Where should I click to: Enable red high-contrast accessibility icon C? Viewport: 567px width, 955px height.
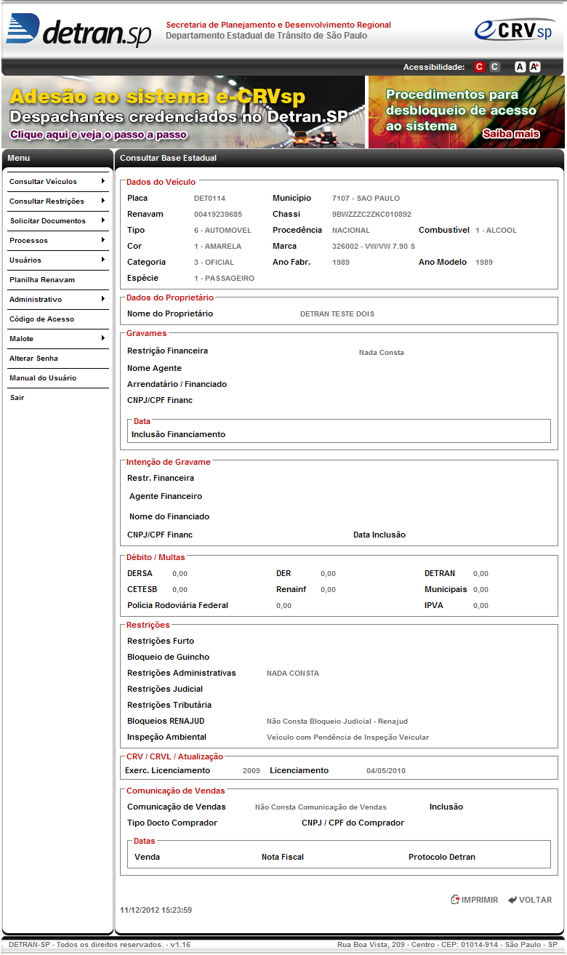click(479, 67)
